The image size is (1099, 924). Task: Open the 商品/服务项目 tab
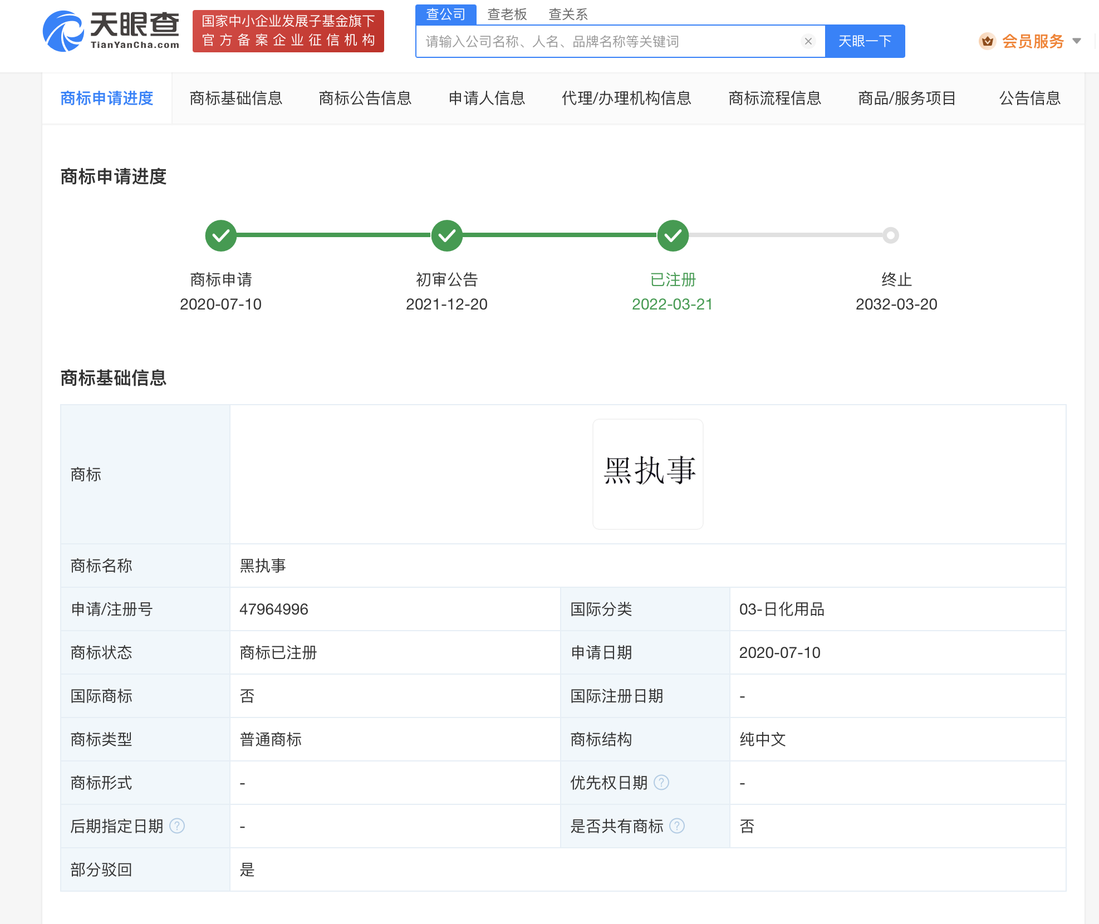pos(907,99)
